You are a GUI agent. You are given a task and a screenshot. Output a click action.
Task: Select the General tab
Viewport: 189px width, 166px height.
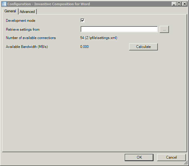(10, 11)
